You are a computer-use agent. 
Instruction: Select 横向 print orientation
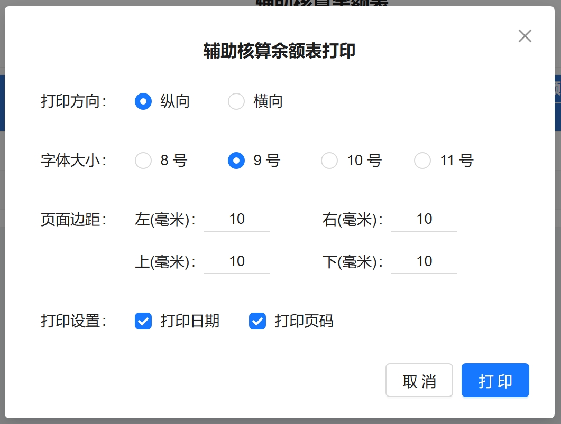pyautogui.click(x=236, y=101)
